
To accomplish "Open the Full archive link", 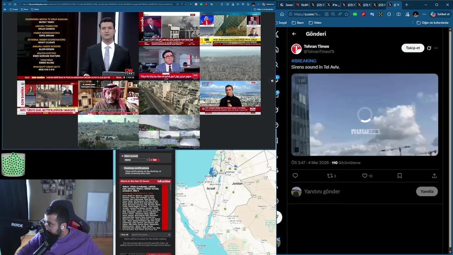I will 164,181.
